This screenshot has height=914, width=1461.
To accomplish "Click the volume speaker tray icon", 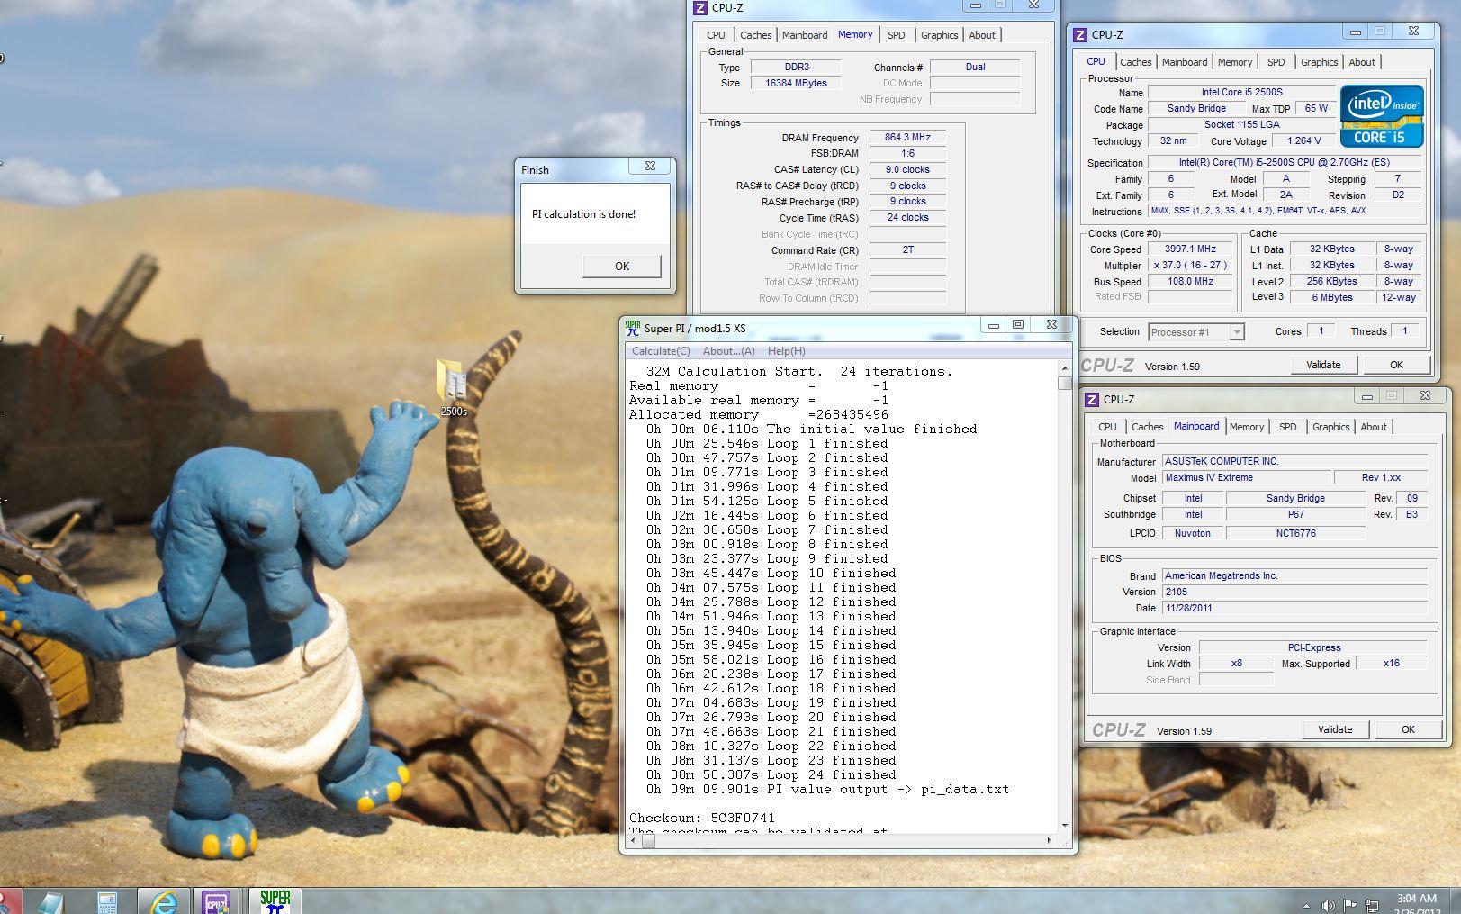I will point(1328,905).
